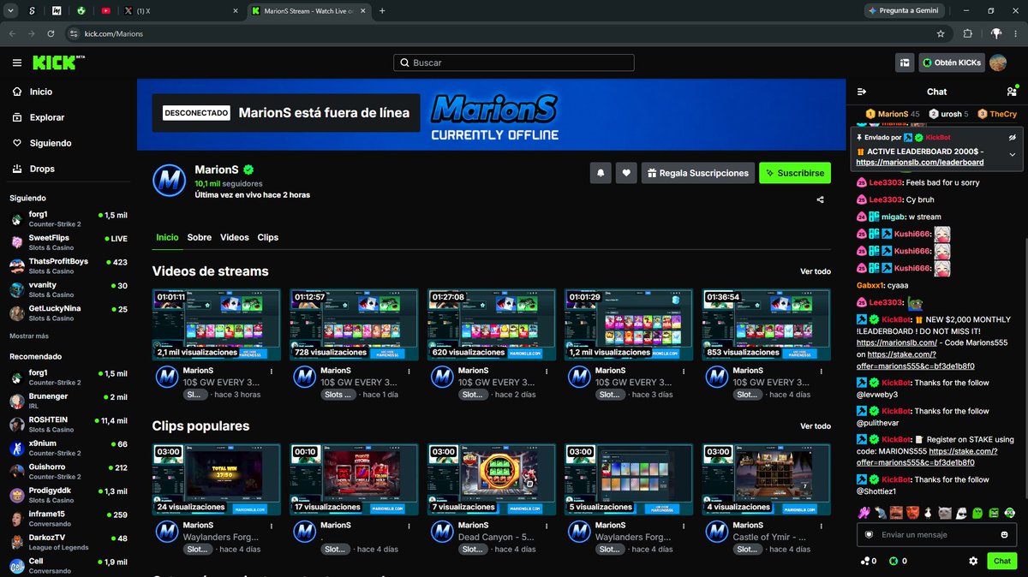Follow MarionS with the heart button

(x=627, y=173)
